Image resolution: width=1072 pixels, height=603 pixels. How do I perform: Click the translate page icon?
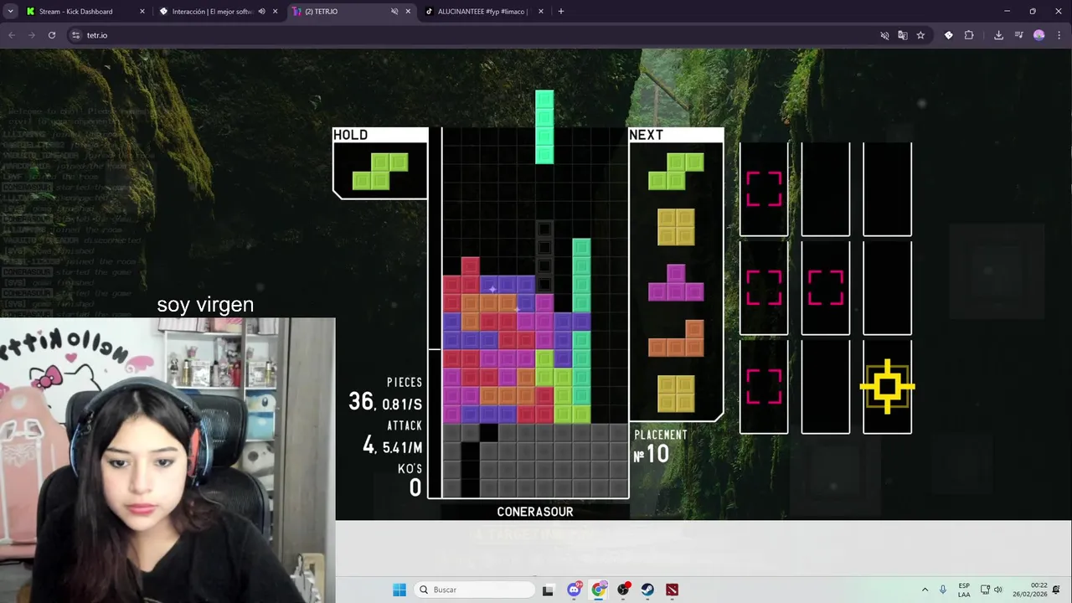coord(903,35)
